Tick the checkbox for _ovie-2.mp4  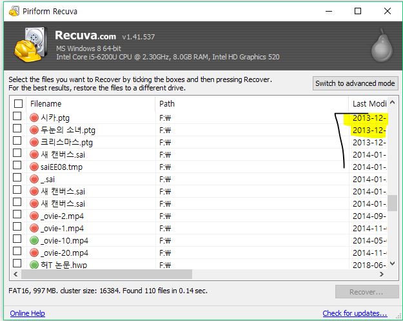(x=17, y=214)
